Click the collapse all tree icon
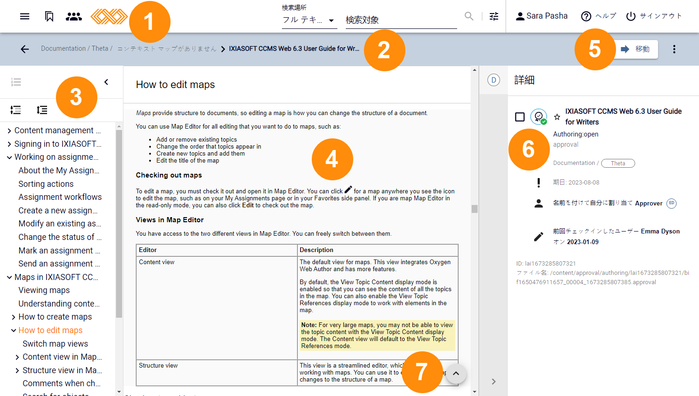 tap(15, 110)
